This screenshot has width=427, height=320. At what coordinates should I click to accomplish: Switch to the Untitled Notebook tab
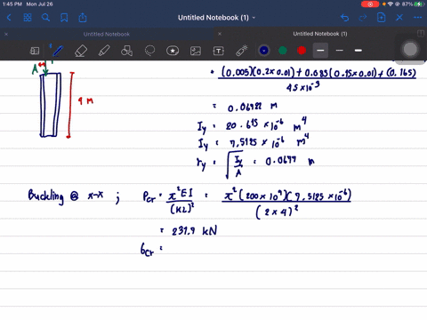pos(107,34)
